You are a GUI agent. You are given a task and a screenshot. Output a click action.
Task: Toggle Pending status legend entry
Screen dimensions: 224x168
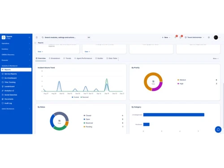(x=88, y=127)
